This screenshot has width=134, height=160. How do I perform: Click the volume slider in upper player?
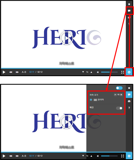tap(109, 72)
